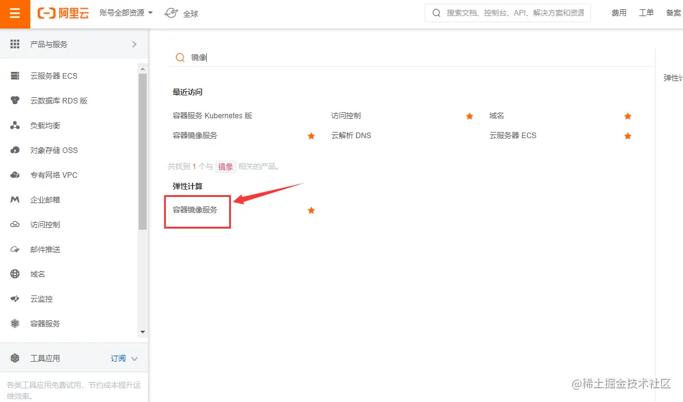Viewport: 683px width, 402px height.
Task: Click the 邮件推送 icon
Action: coord(15,249)
